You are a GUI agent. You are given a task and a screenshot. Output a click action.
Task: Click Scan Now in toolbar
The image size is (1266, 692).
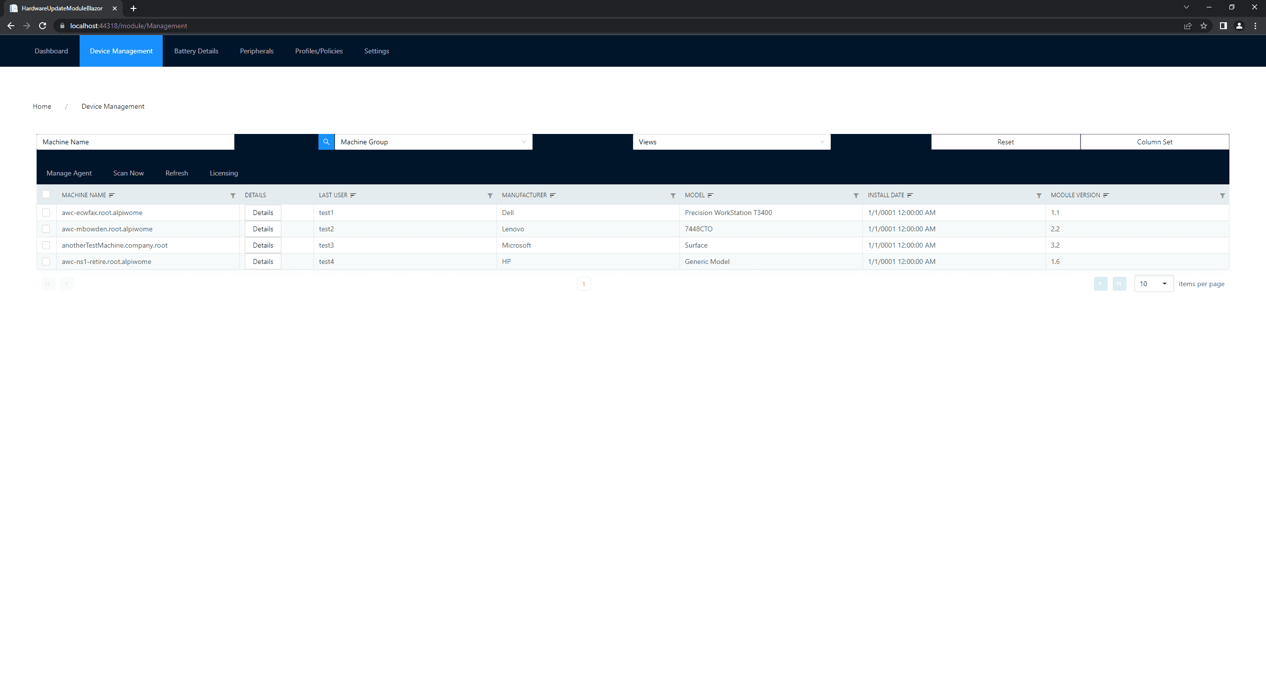pyautogui.click(x=129, y=173)
